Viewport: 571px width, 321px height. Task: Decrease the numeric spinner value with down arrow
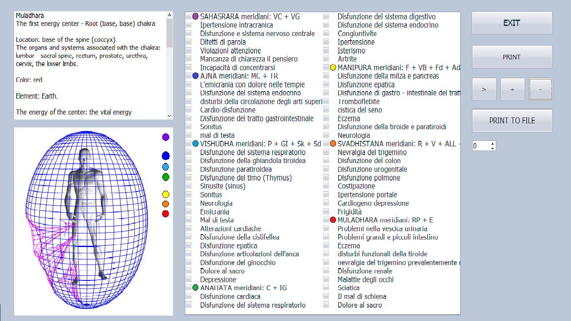pyautogui.click(x=492, y=148)
